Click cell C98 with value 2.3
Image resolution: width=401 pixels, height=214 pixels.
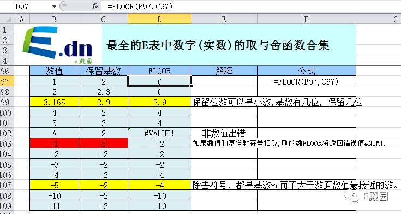click(x=103, y=92)
